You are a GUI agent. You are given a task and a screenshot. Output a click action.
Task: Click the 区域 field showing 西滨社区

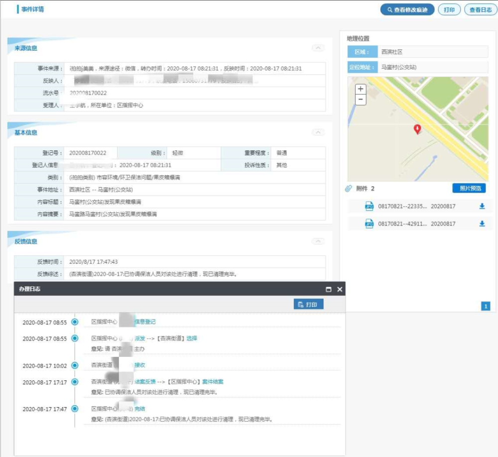[x=433, y=52]
